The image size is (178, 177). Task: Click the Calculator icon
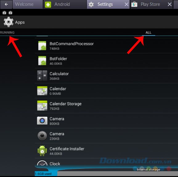pyautogui.click(x=42, y=75)
